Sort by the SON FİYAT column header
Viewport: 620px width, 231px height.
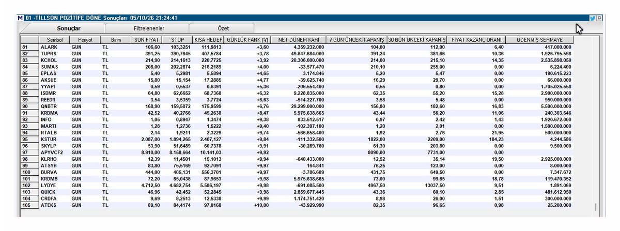pyautogui.click(x=146, y=40)
